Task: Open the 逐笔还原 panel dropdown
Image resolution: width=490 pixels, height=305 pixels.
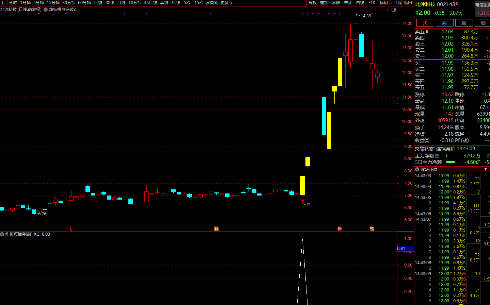Action: click(417, 169)
